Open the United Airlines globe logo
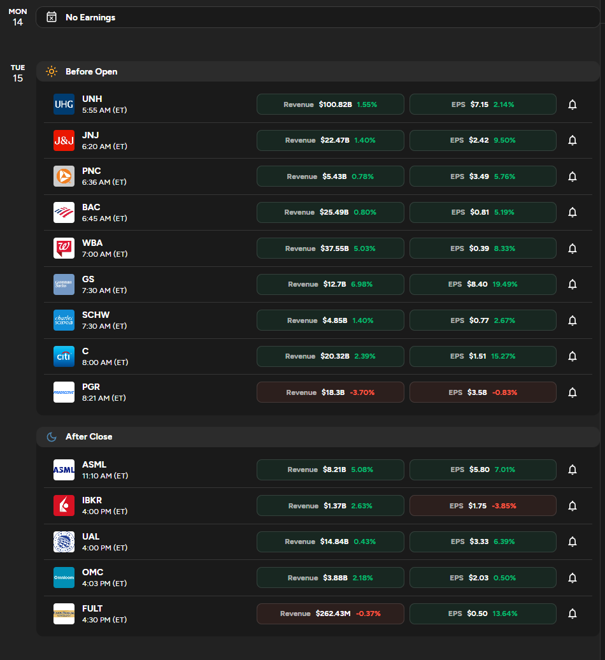This screenshot has height=660, width=605. point(64,542)
